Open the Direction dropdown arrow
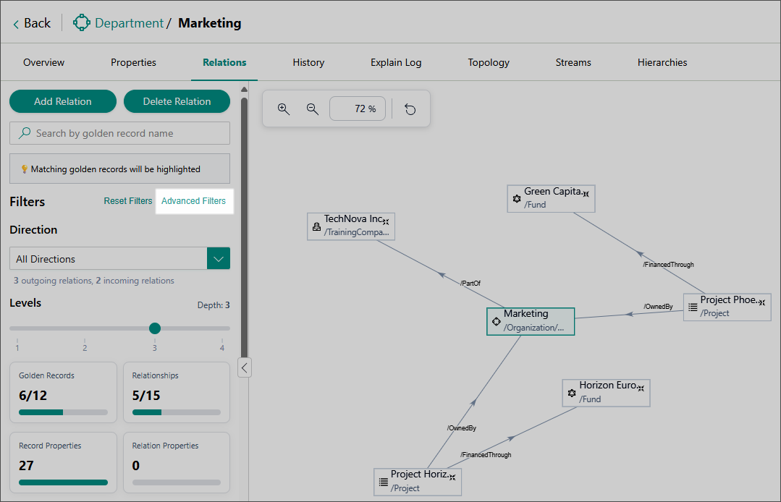The image size is (781, 502). [x=219, y=259]
